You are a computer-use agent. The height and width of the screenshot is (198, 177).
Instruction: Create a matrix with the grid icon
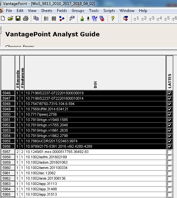[54, 19]
